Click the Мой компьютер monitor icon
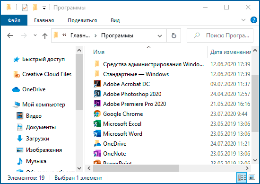260x184 pixels. click(17, 105)
